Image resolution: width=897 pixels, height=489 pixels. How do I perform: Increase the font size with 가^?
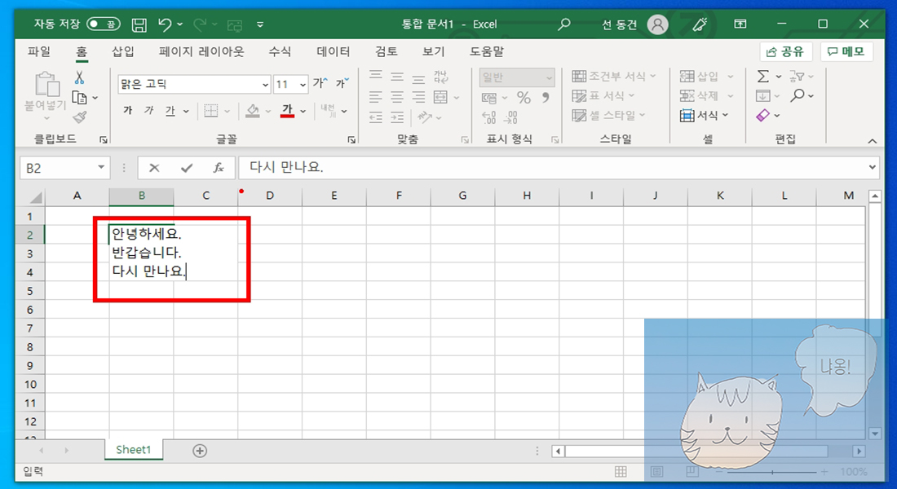pos(320,83)
